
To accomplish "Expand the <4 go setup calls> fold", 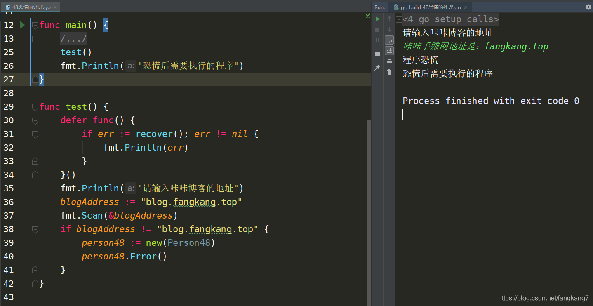I will click(x=399, y=19).
